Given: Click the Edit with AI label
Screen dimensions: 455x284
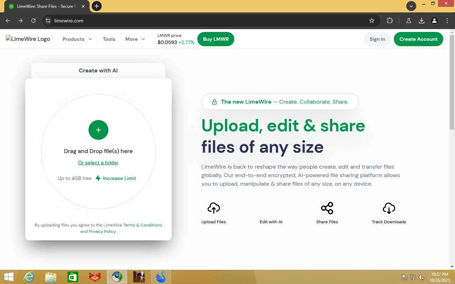Looking at the screenshot, I should pos(271,222).
